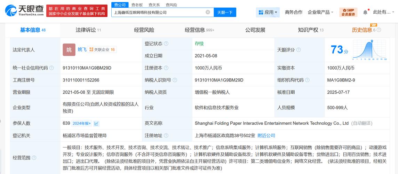The image size is (398, 174).
Task: Select the 查公司 search tab
Action: 120,5
